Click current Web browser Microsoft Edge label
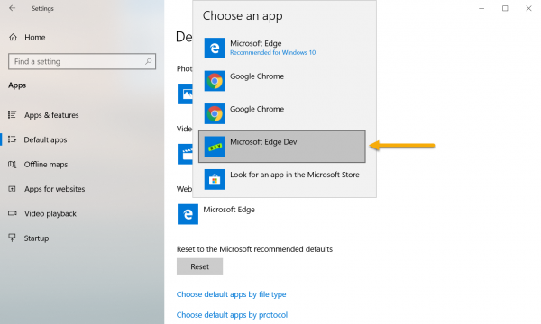Image resolution: width=541 pixels, height=324 pixels. (229, 210)
